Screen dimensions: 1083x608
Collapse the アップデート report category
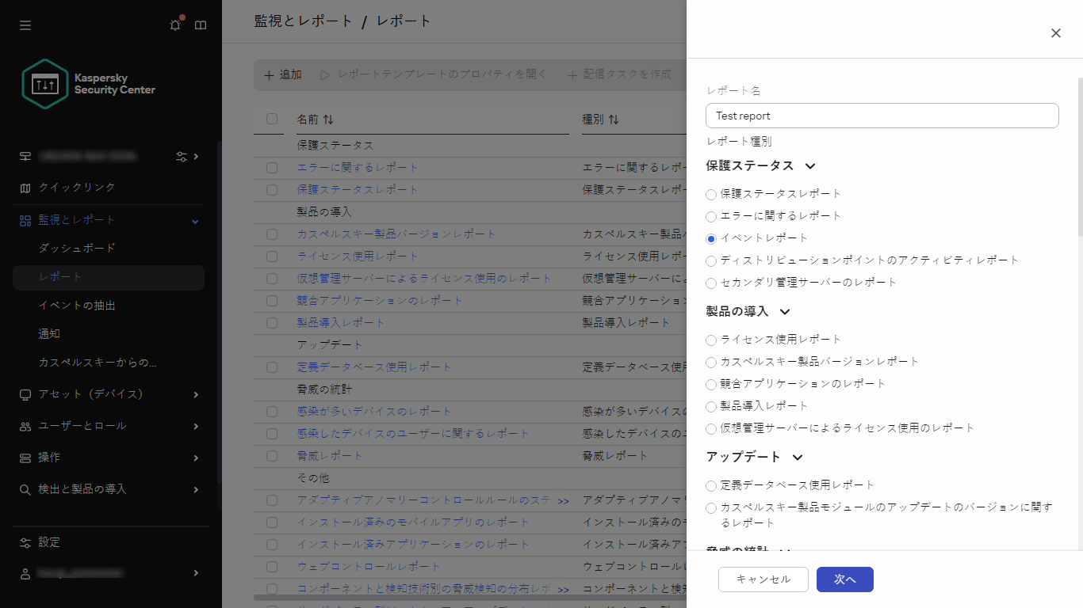(798, 457)
